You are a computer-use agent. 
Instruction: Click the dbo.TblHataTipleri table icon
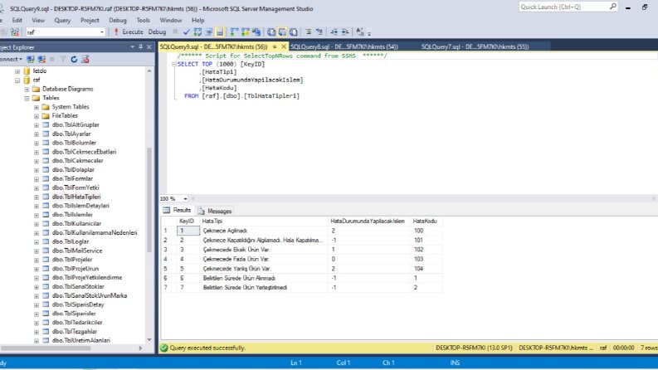coord(46,197)
